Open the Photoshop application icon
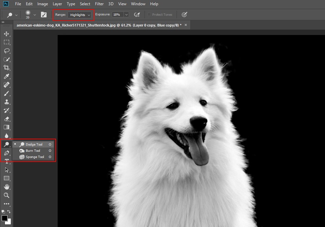This screenshot has height=227, width=325. click(x=6, y=4)
